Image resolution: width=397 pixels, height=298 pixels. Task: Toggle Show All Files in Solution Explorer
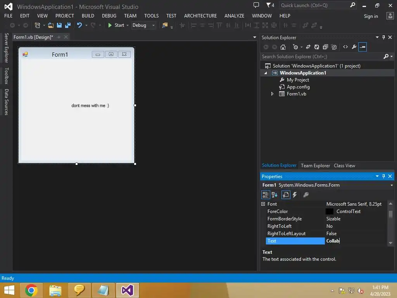[x=334, y=47]
